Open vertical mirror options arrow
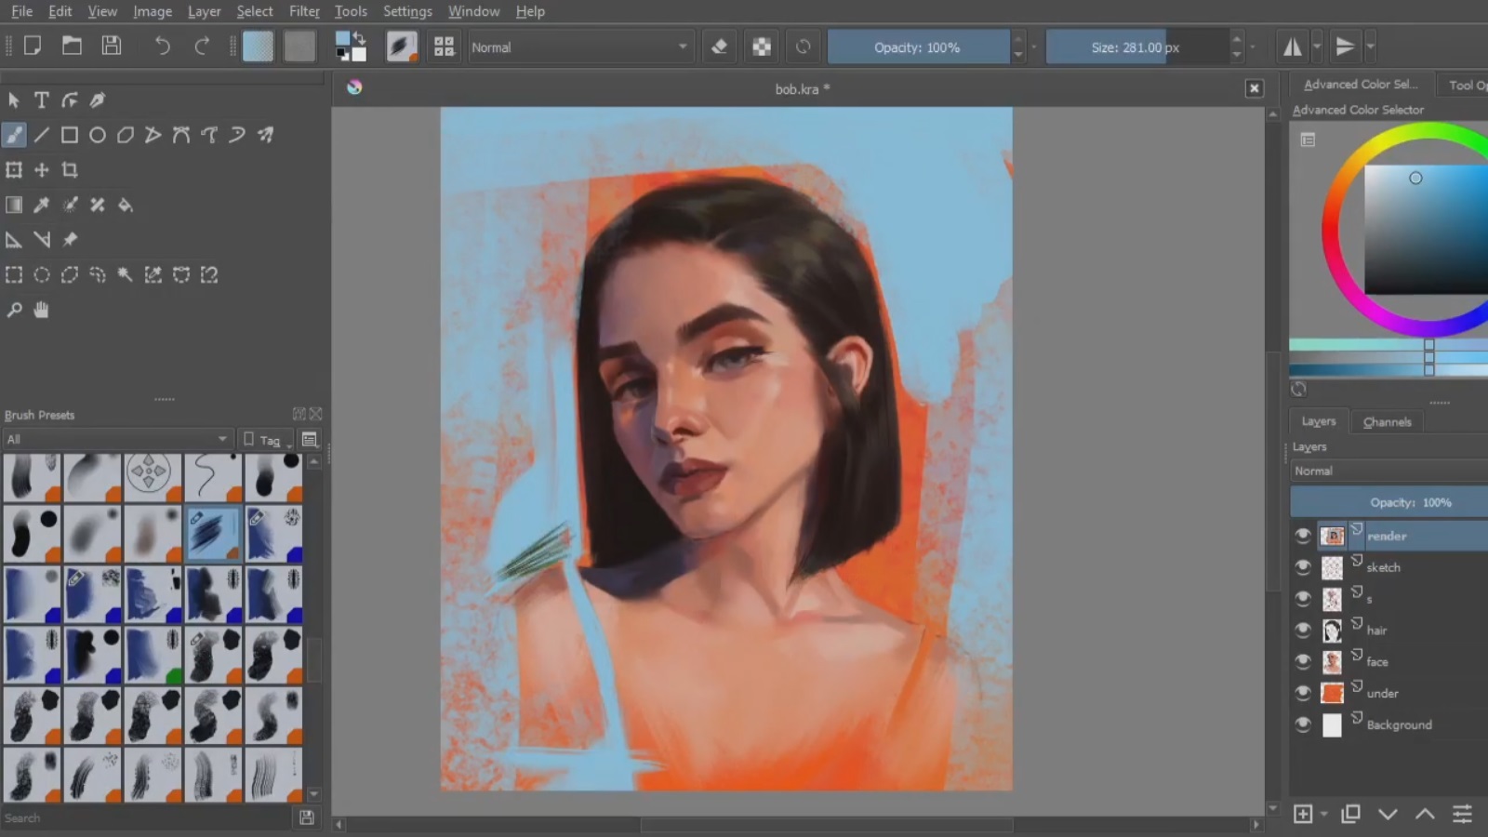Image resolution: width=1488 pixels, height=837 pixels. 1370,46
